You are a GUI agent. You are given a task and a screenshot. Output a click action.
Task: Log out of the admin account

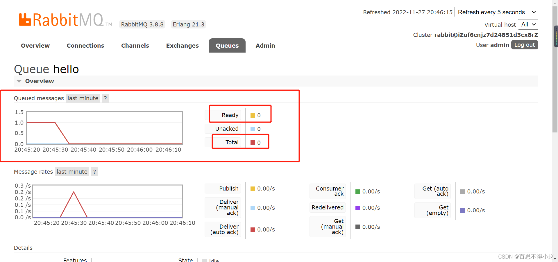pos(525,45)
